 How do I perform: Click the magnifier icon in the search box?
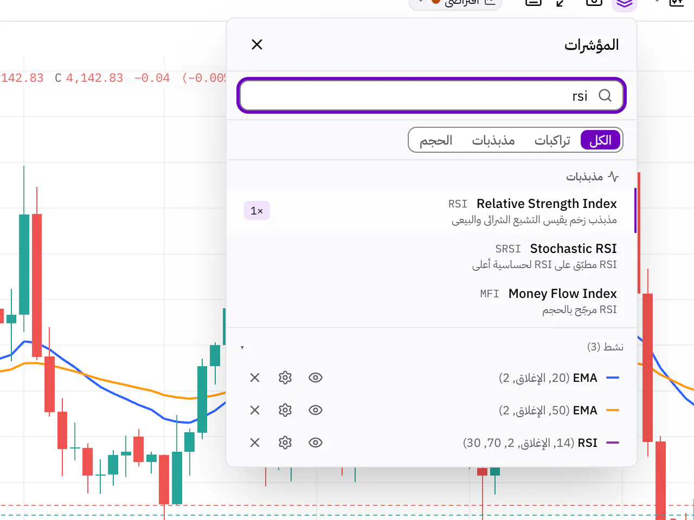tap(605, 96)
